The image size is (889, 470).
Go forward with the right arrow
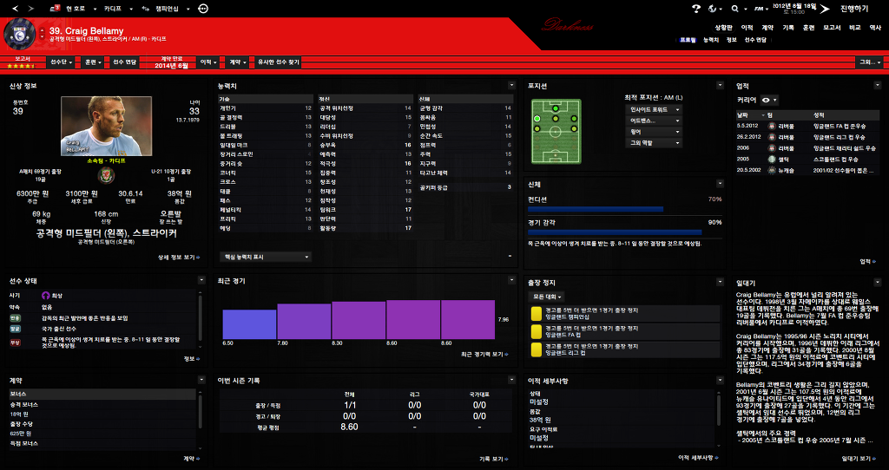coord(30,9)
